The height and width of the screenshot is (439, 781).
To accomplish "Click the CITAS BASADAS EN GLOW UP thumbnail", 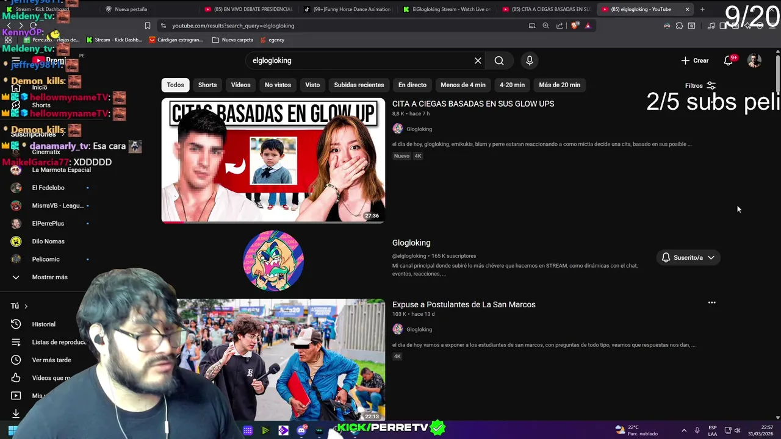I will (x=273, y=160).
